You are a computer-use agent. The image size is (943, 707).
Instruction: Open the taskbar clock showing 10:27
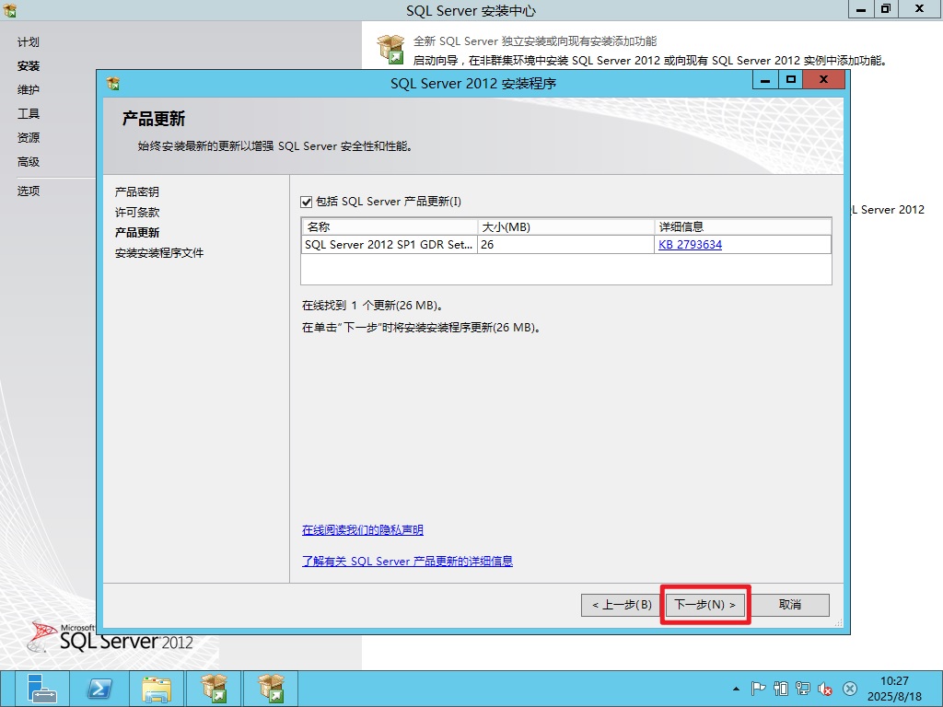[894, 689]
